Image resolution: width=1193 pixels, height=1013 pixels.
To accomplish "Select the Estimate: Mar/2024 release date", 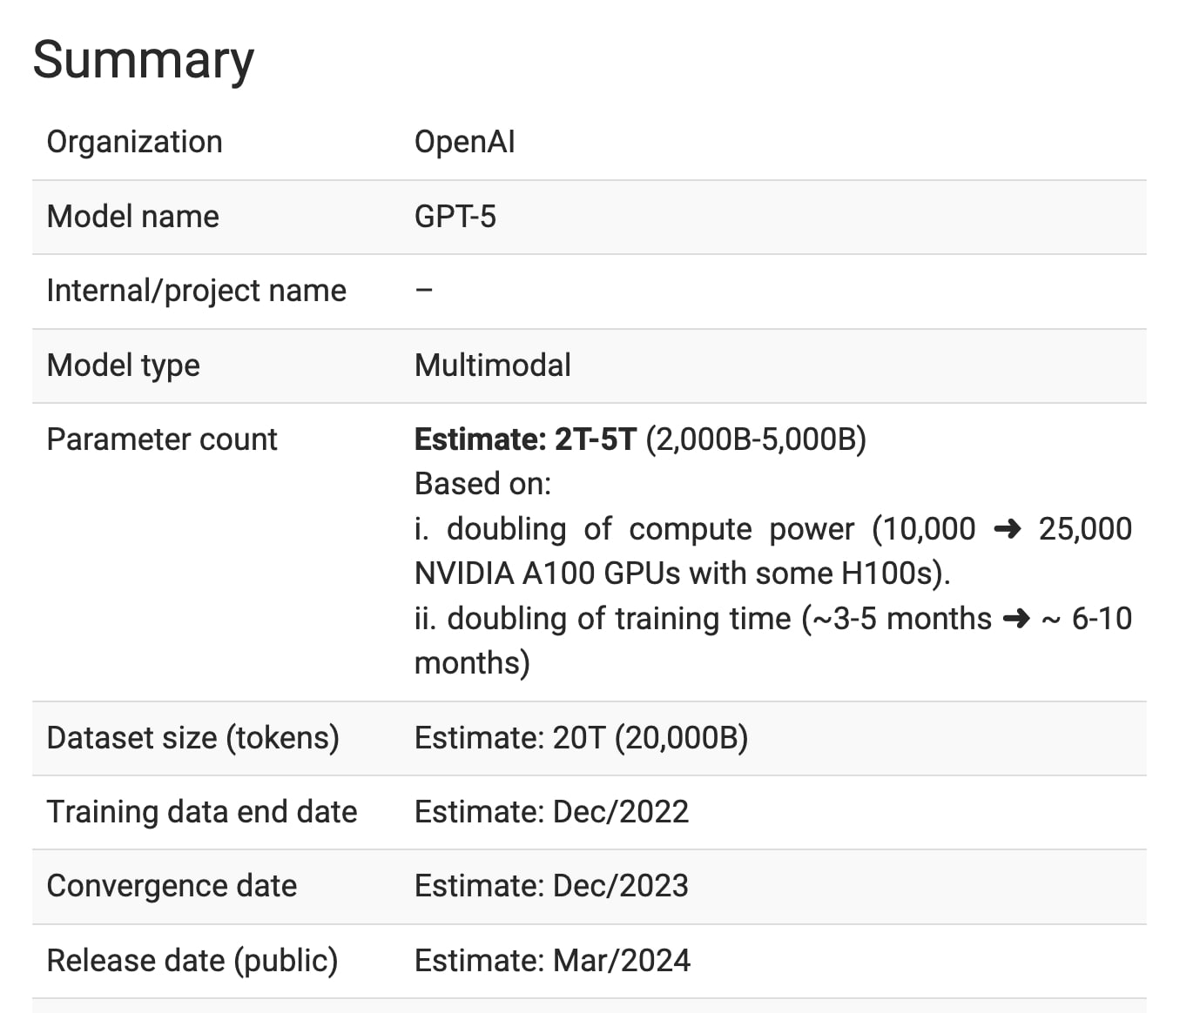I will pos(552,961).
